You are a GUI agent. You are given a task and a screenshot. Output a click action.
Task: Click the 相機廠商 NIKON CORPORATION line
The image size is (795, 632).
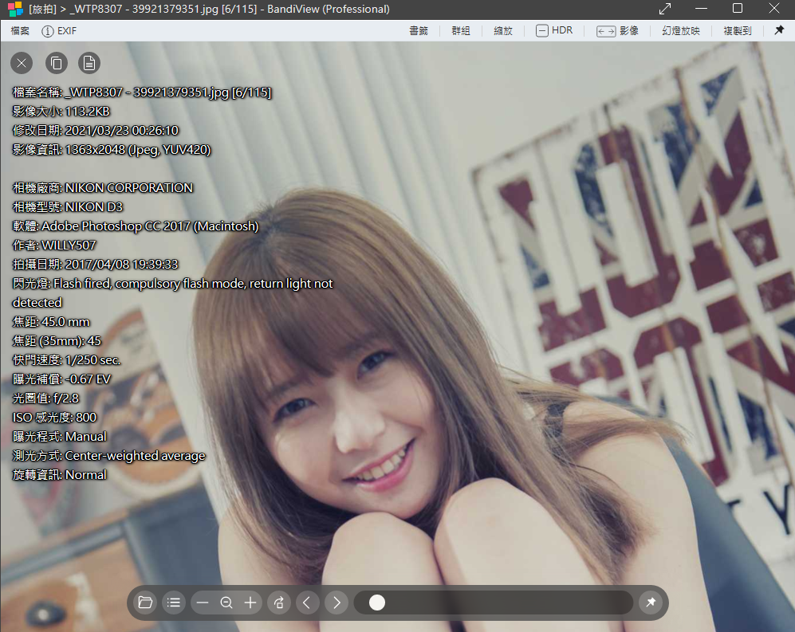102,188
